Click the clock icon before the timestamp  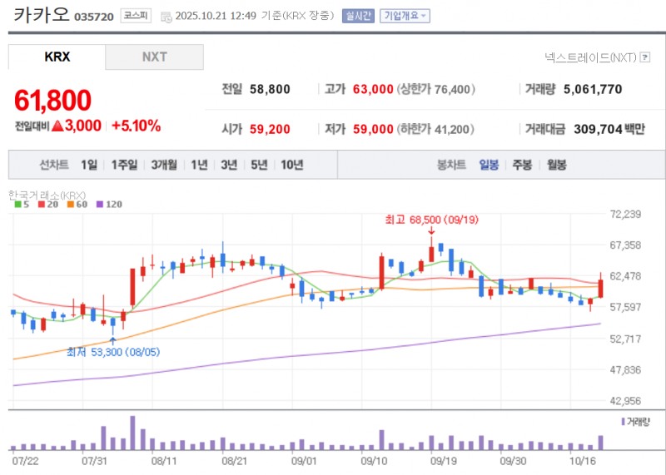coord(166,17)
